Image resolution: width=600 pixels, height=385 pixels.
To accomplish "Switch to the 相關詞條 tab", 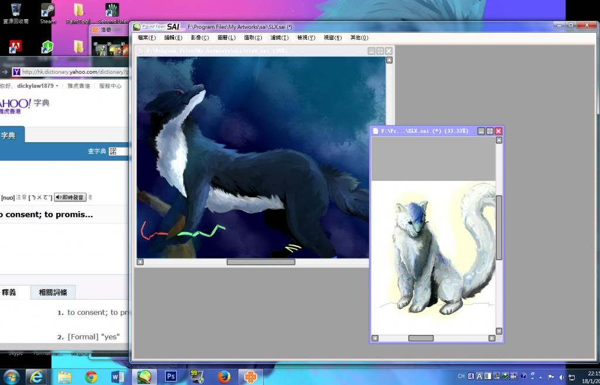I will tap(53, 293).
